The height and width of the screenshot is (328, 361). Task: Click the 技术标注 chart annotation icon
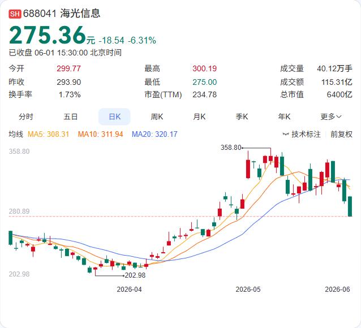pyautogui.click(x=286, y=134)
